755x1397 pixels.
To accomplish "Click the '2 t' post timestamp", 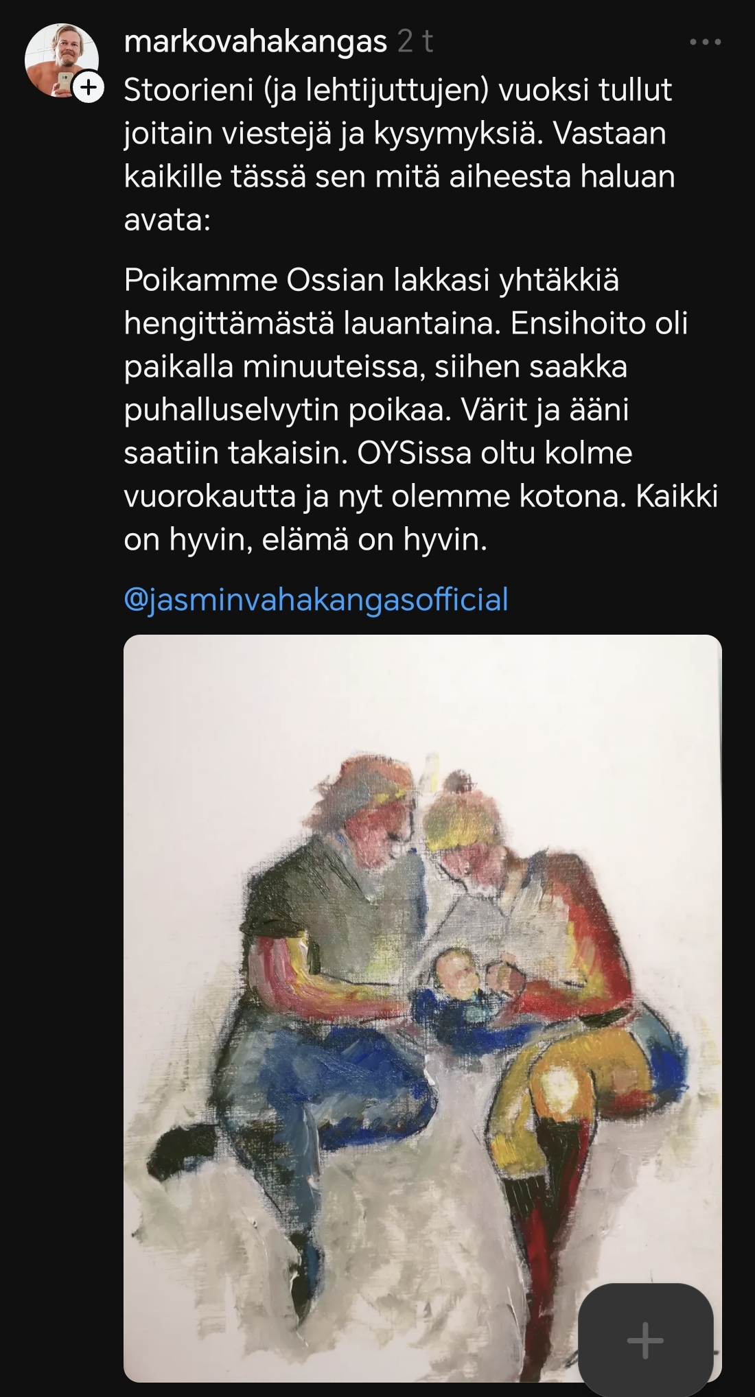I will coord(415,43).
